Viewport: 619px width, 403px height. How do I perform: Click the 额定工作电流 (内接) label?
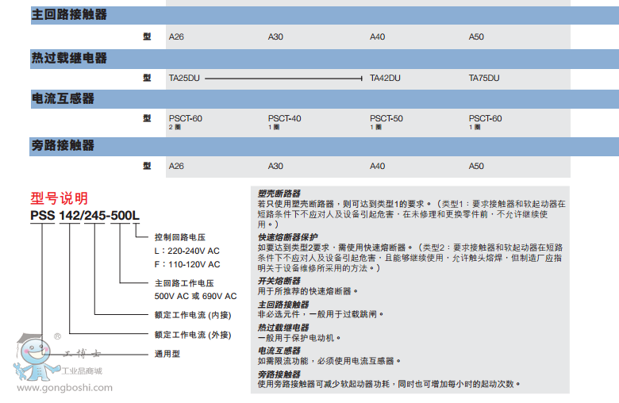coord(193,315)
